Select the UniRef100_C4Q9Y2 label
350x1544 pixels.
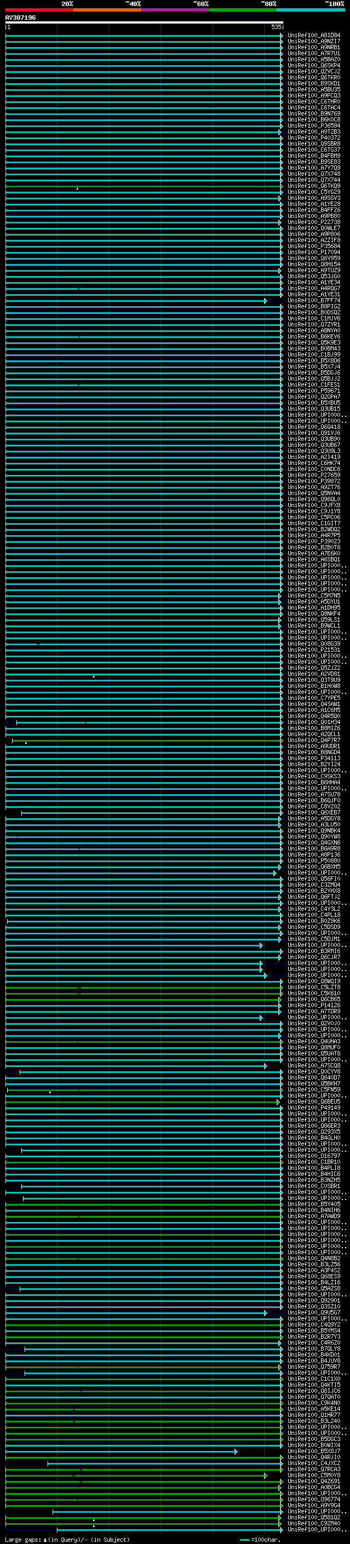tap(314, 1324)
